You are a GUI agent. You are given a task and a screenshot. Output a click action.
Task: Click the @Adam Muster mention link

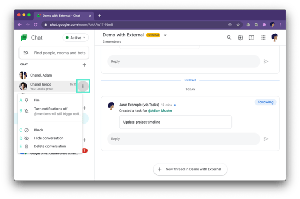coord(160,111)
